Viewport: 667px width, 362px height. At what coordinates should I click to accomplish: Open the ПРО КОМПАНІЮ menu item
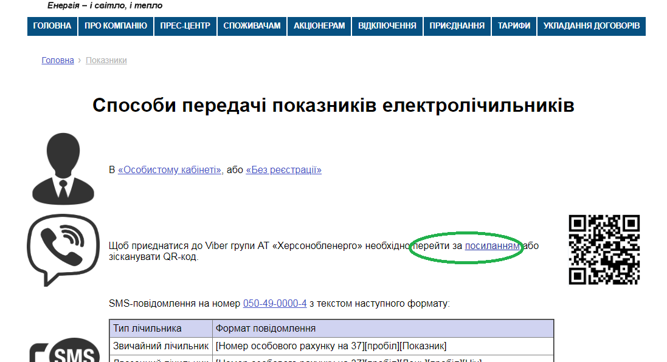[116, 26]
